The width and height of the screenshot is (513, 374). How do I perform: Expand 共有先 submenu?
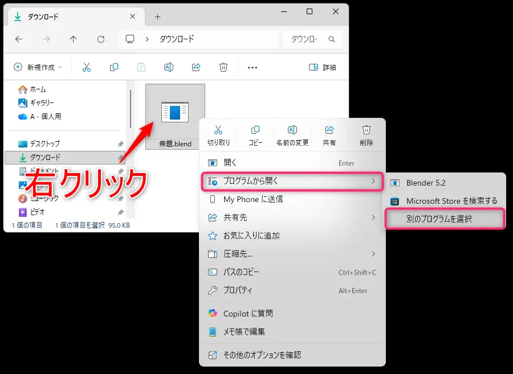click(x=292, y=217)
